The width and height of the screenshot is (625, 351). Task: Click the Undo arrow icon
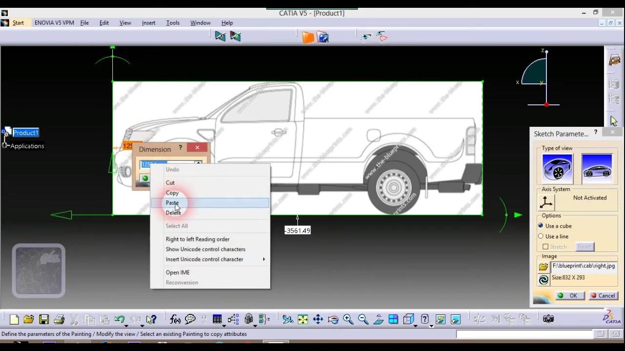[119, 319]
